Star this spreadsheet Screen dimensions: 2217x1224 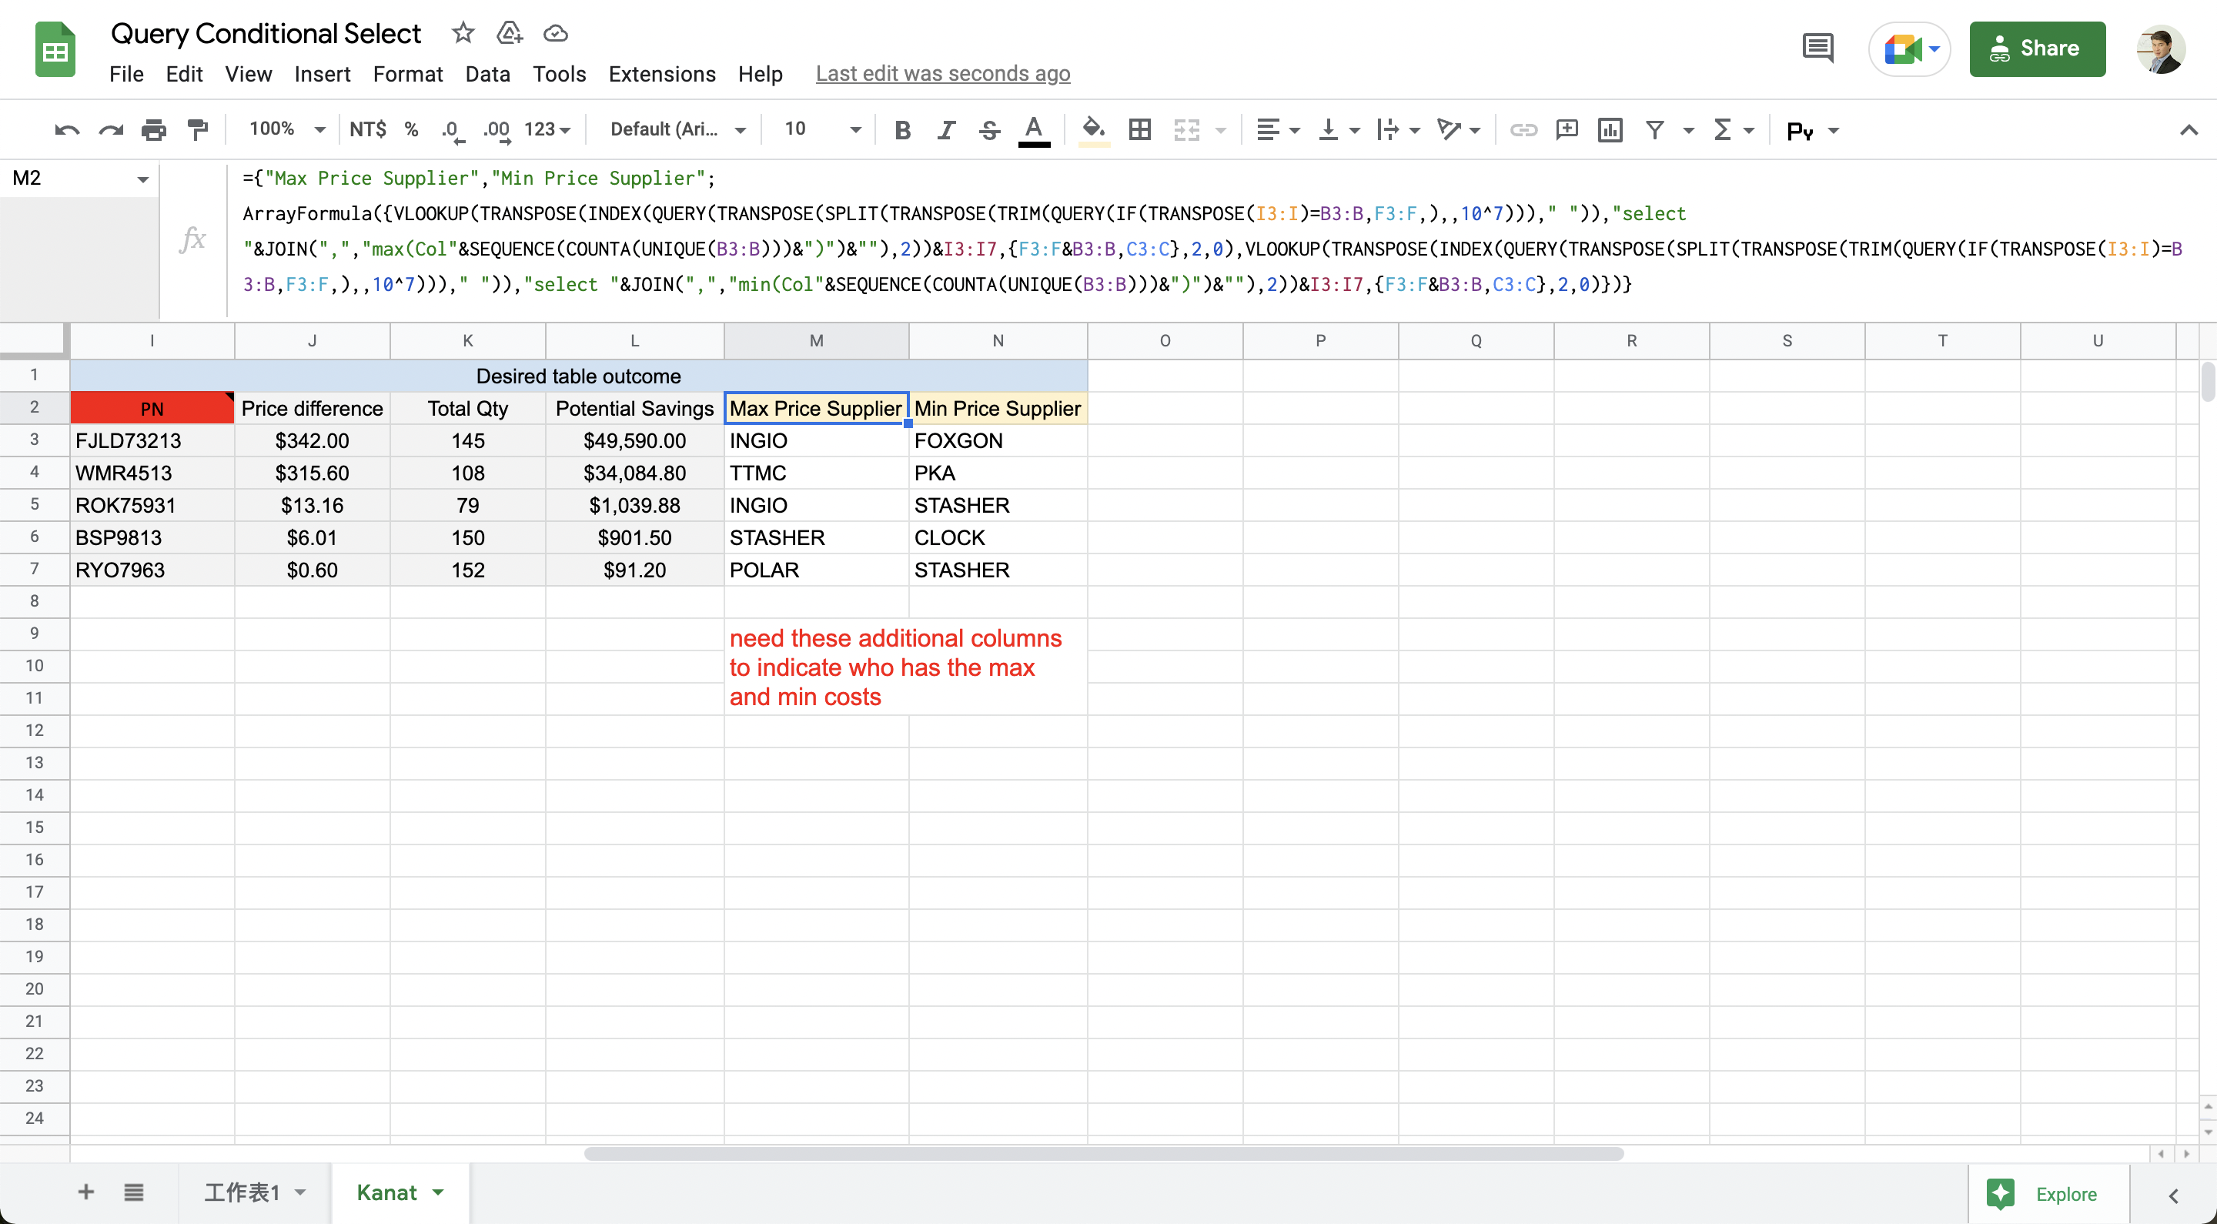tap(463, 32)
